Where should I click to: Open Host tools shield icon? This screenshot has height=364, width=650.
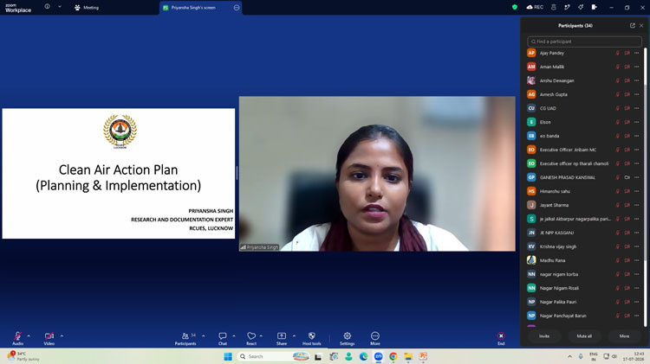(312, 335)
